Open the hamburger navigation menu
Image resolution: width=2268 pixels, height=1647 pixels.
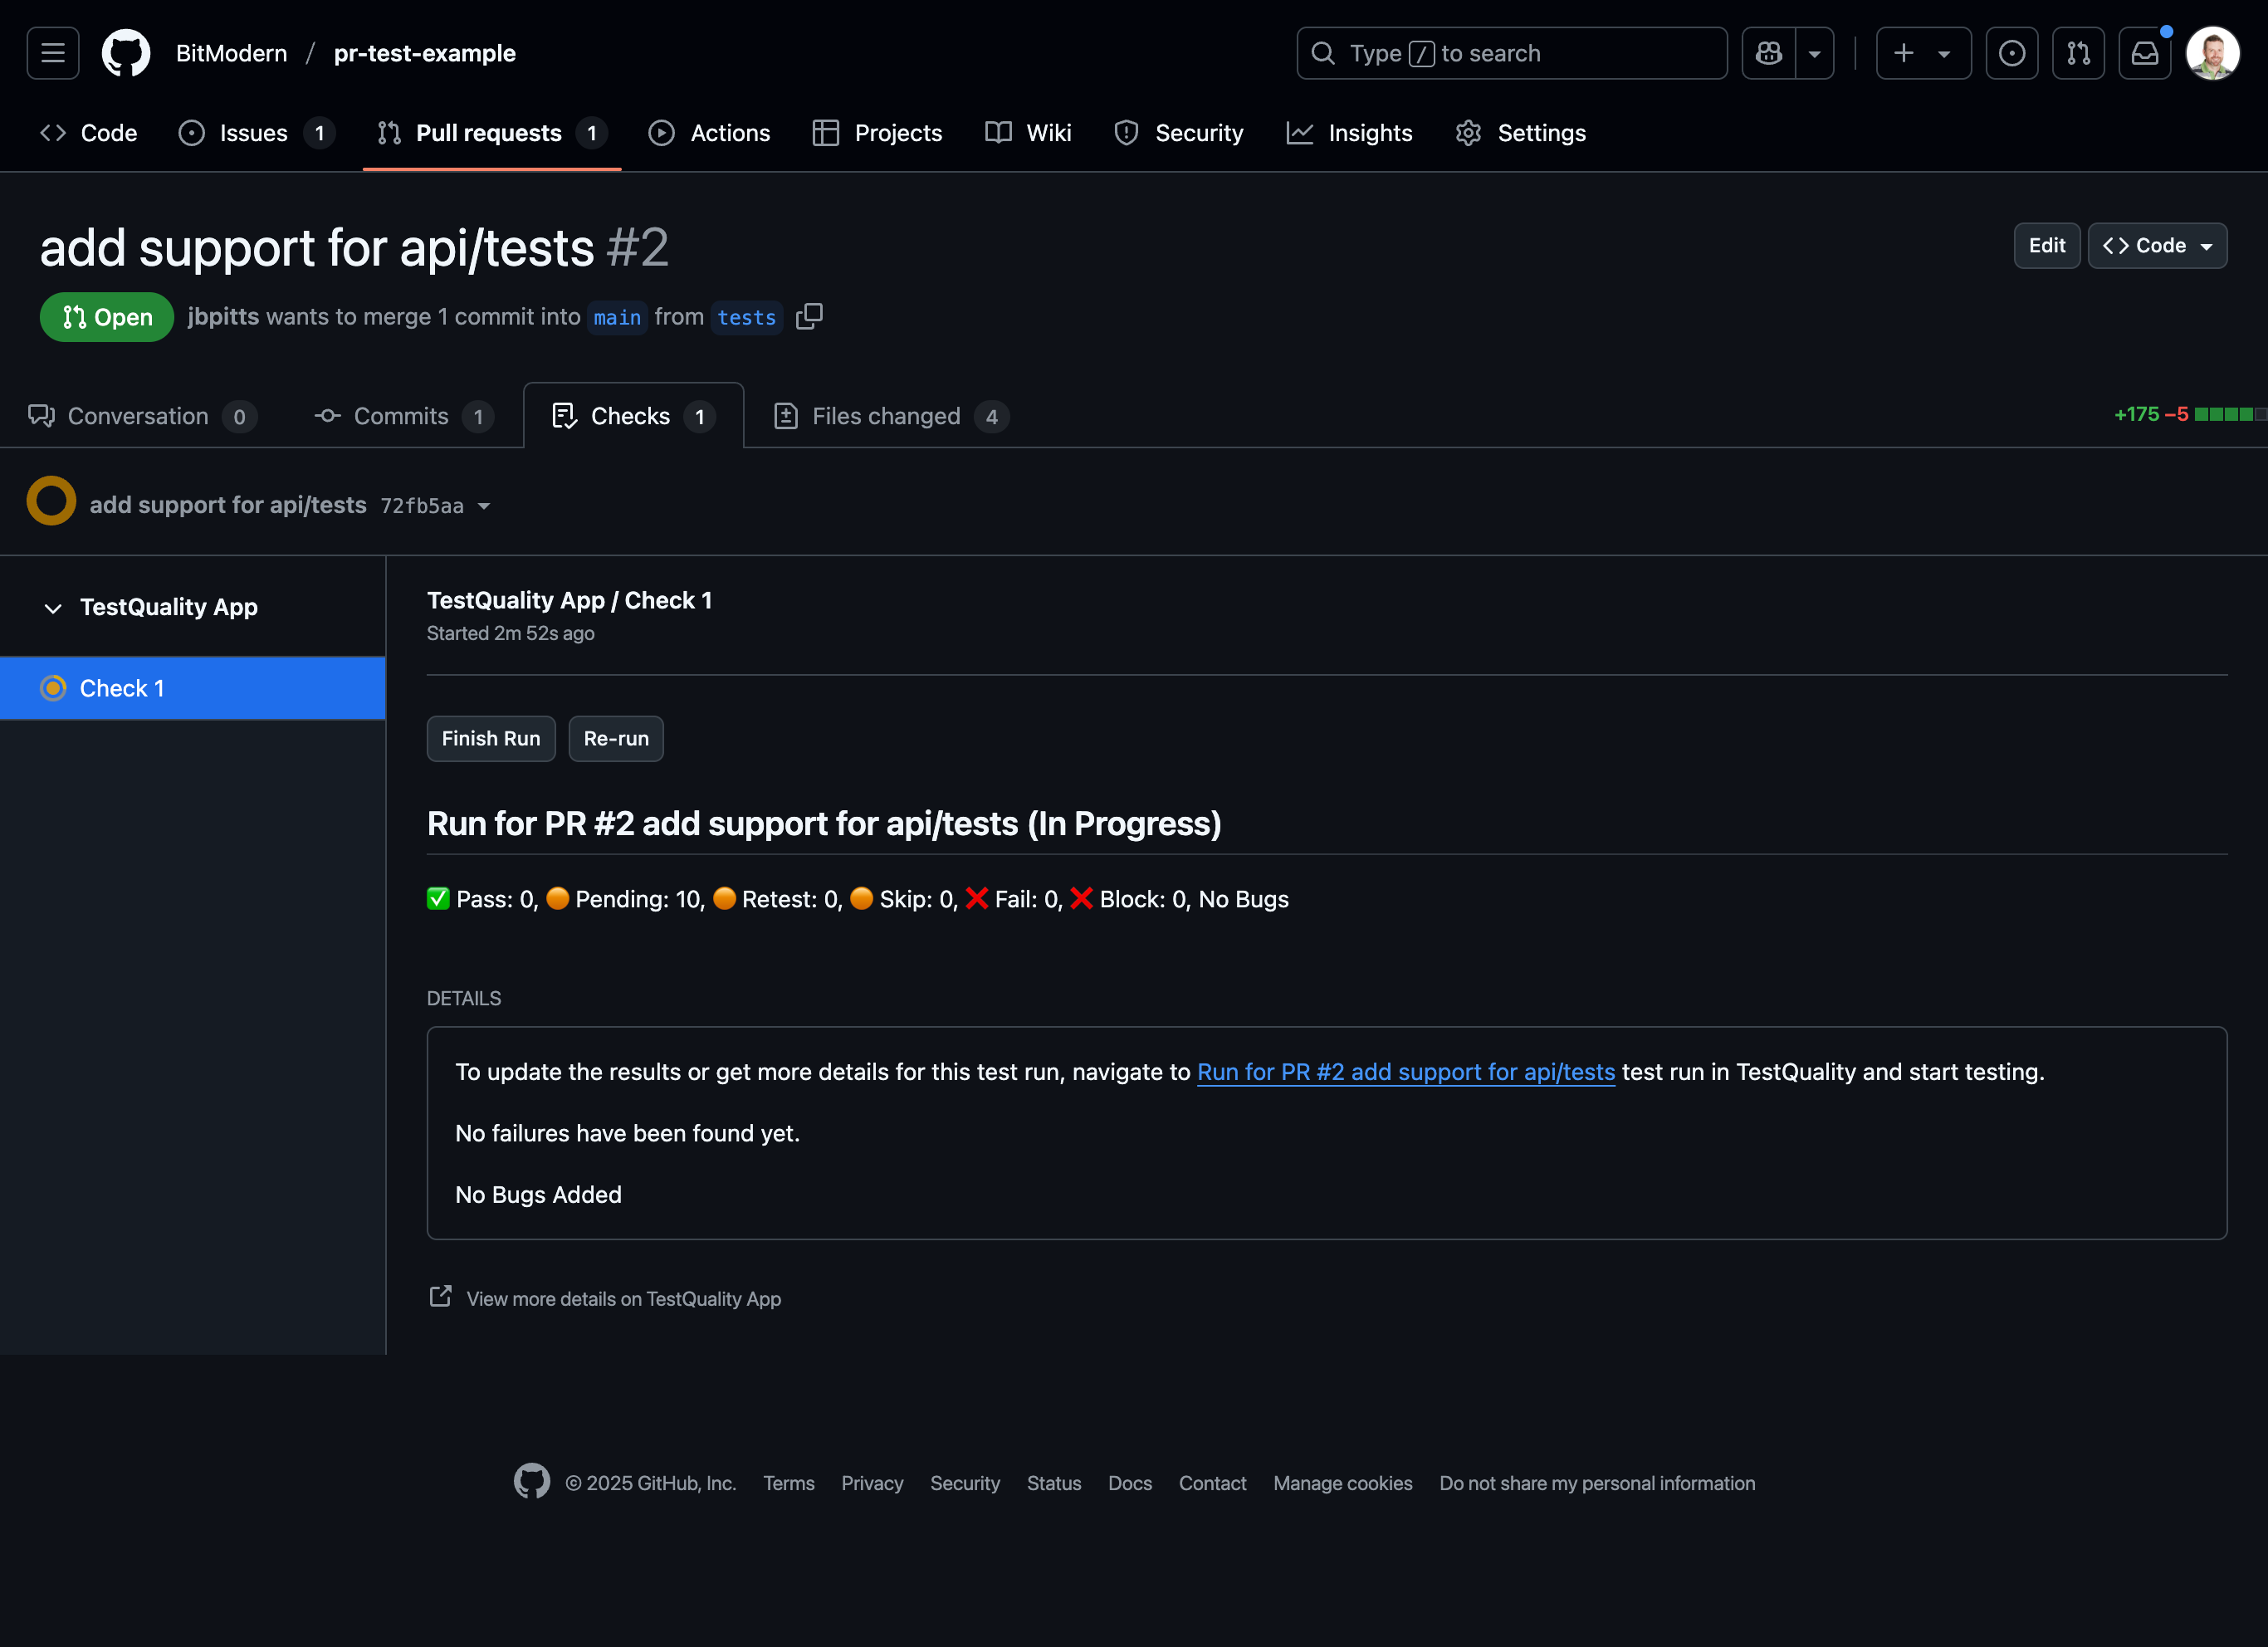53,53
